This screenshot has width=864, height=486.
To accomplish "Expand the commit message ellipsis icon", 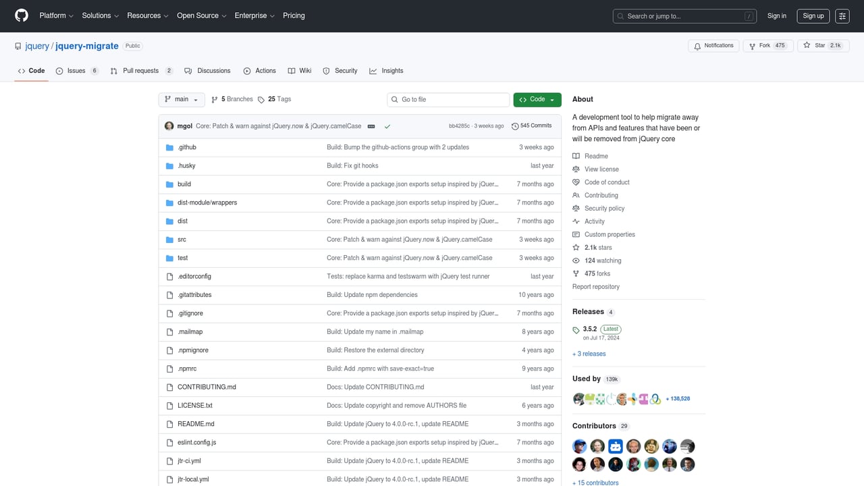I will [371, 126].
